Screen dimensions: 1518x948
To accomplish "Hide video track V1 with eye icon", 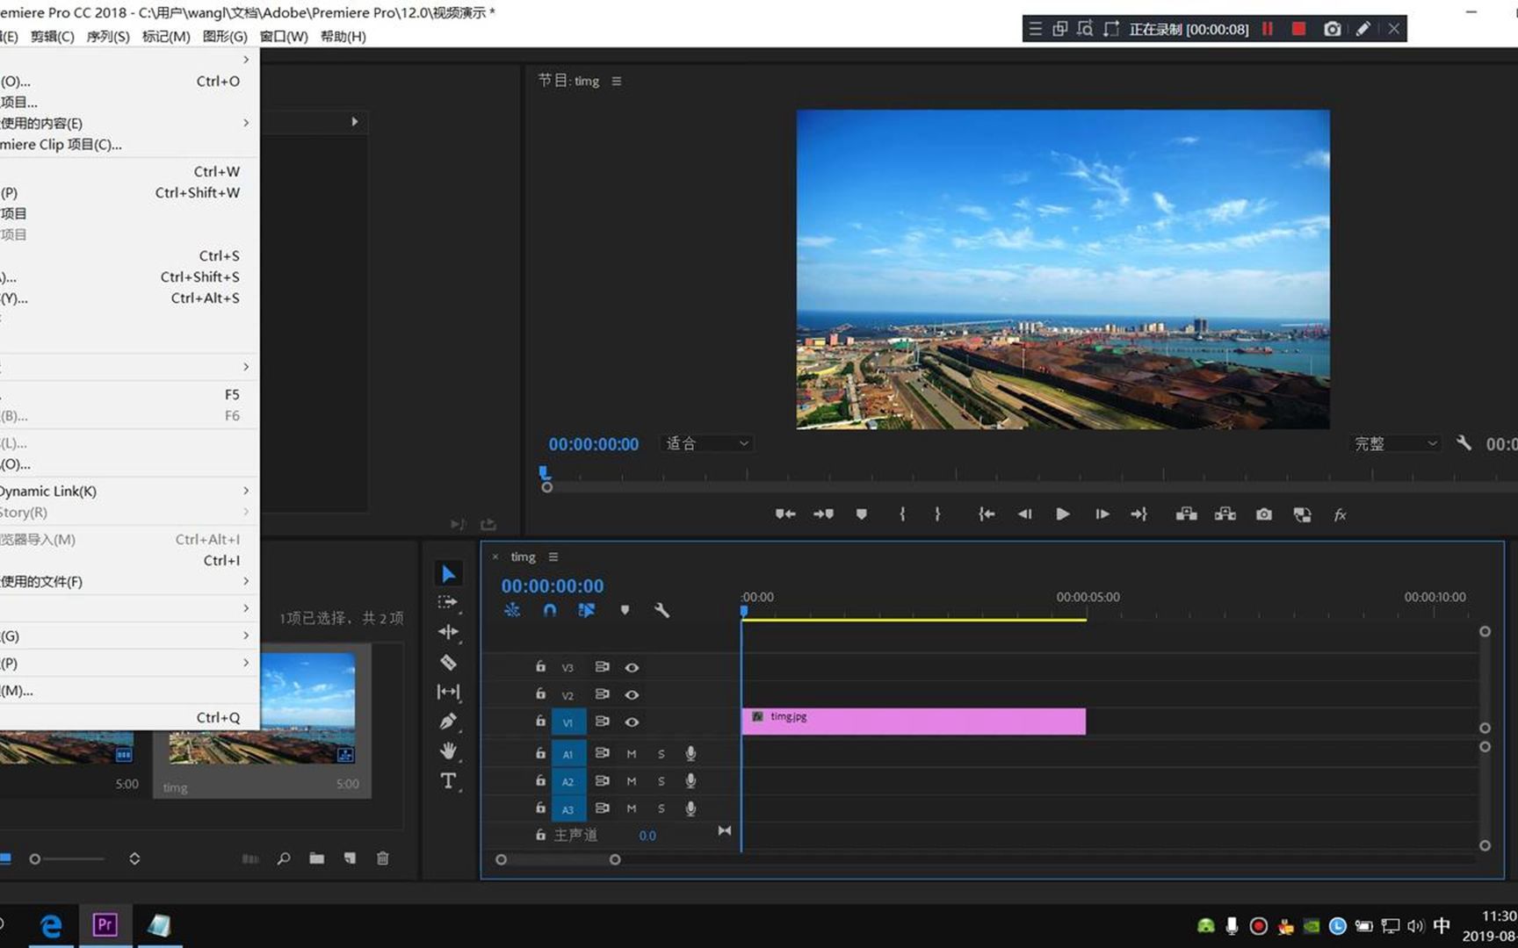I will coord(632,722).
